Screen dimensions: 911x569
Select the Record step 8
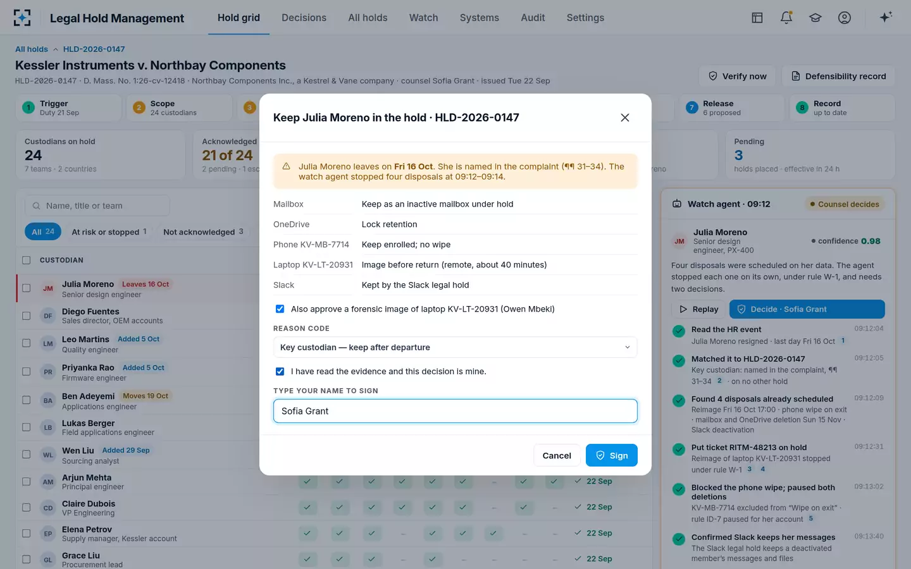point(842,107)
